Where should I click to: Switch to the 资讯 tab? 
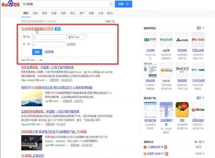pyautogui.click(x=35, y=13)
